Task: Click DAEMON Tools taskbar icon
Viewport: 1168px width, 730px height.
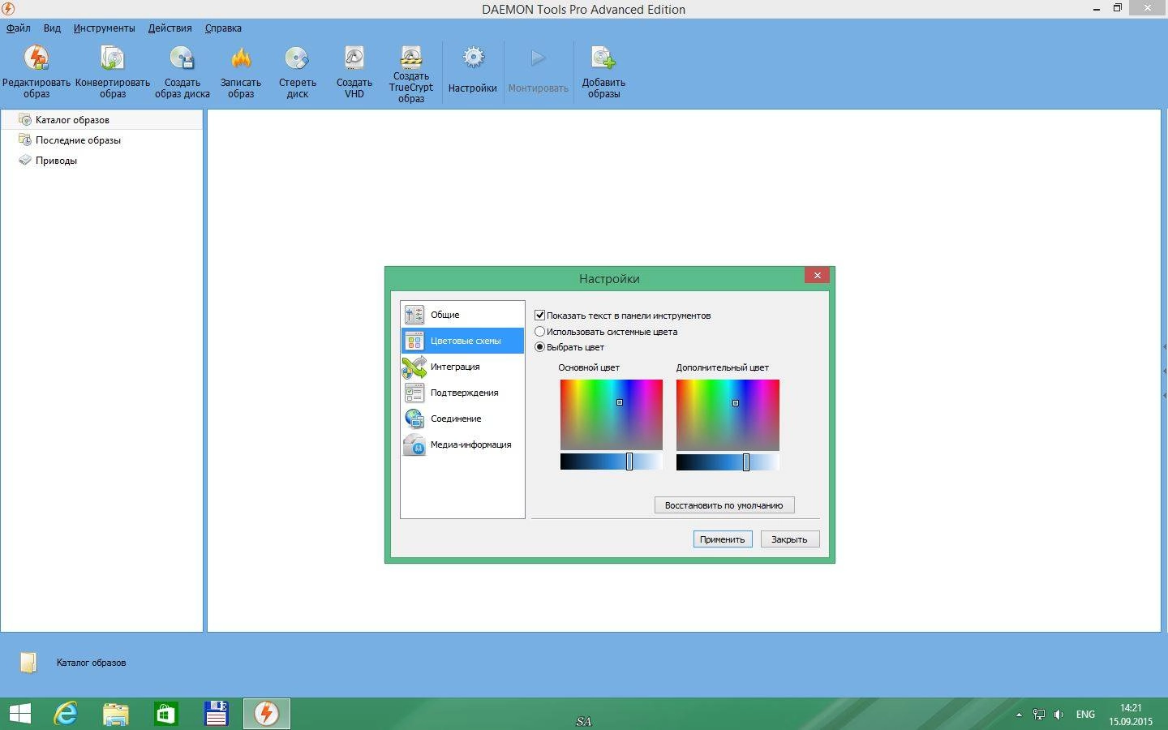Action: point(266,714)
